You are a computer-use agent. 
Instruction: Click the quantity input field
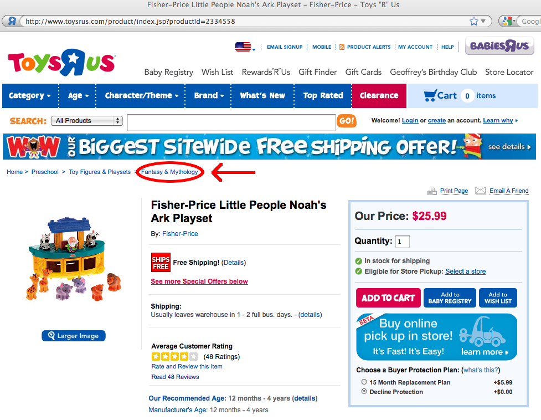[403, 241]
